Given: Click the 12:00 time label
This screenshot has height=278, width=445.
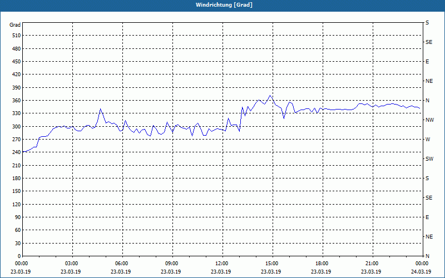Looking at the screenshot, I should click(x=221, y=264).
